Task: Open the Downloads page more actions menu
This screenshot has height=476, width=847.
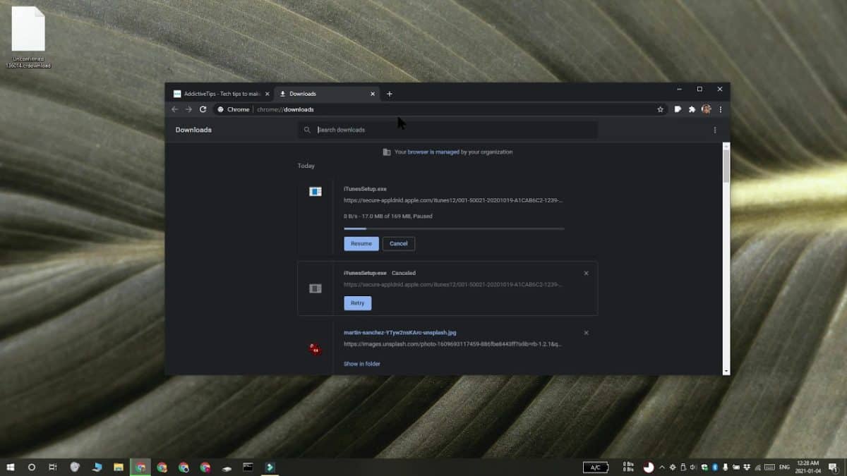Action: click(x=715, y=130)
